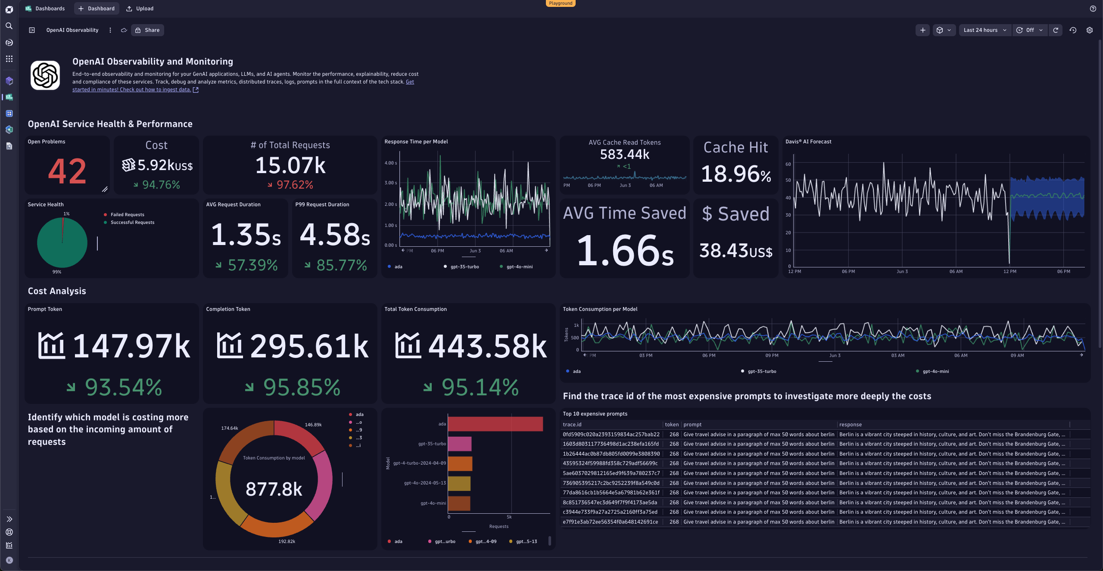Click left arrow on Response Time chart
1103x571 pixels.
point(403,250)
